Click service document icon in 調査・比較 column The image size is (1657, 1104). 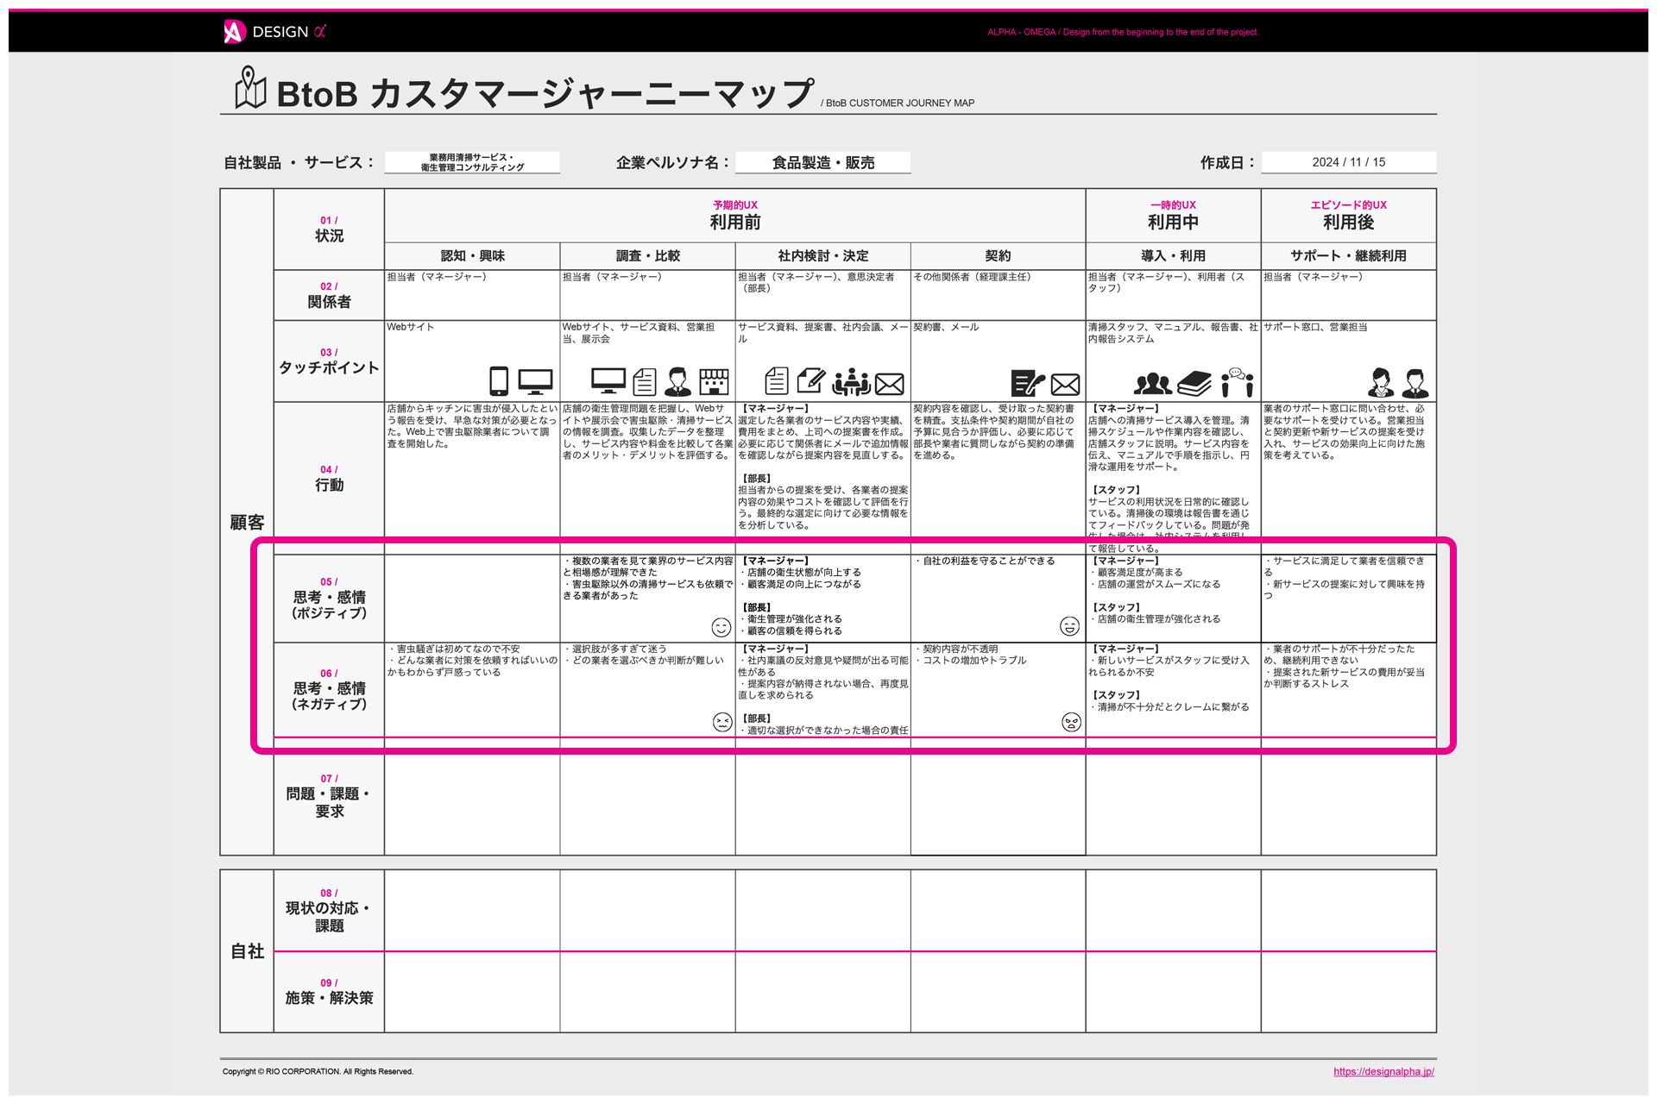click(x=645, y=381)
